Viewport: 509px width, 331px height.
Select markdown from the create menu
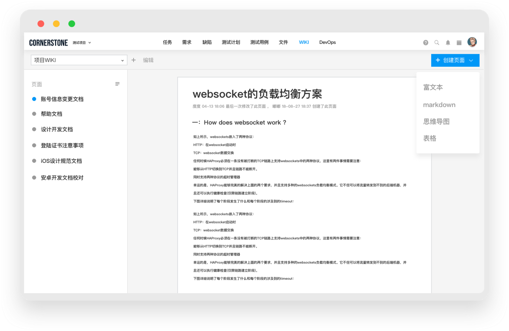pos(439,105)
